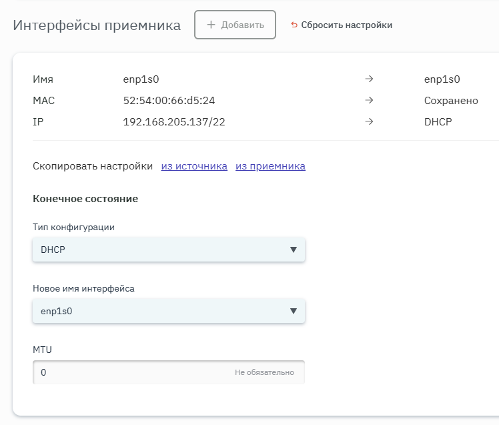This screenshot has height=425, width=499.
Task: Open the Новое имя интерфейса dropdown
Action: pyautogui.click(x=160, y=311)
